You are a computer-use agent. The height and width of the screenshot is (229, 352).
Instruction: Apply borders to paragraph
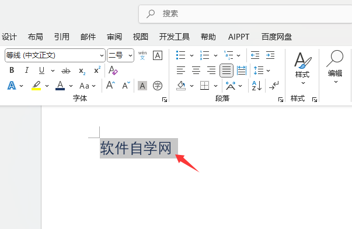click(204, 86)
